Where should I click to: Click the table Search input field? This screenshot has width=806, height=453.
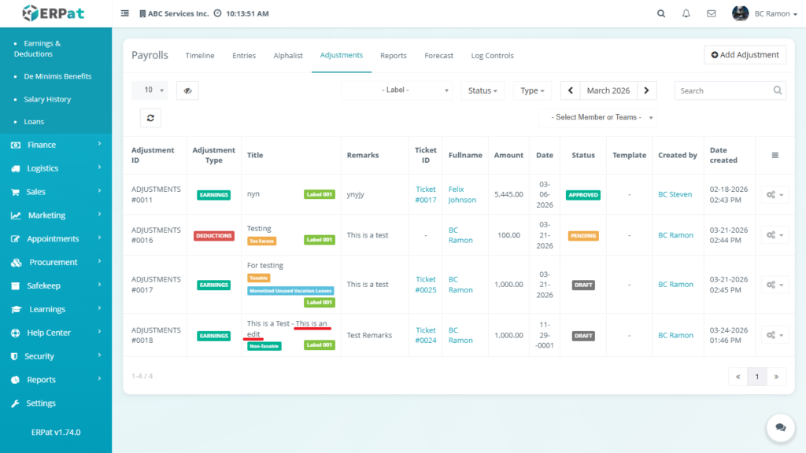pos(723,90)
